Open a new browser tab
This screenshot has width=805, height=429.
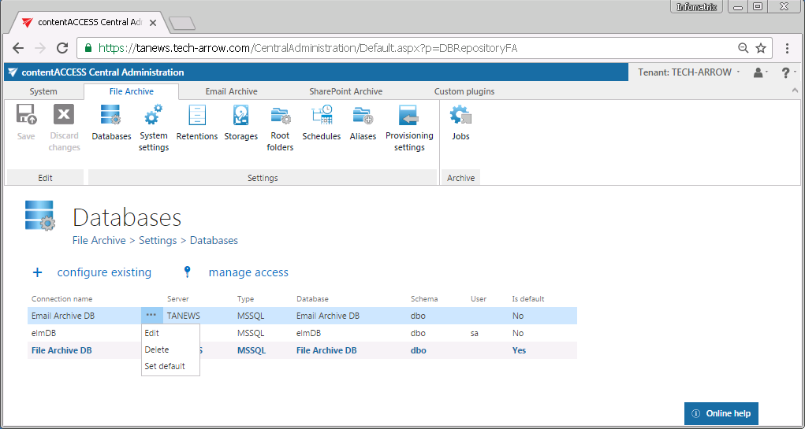click(x=182, y=23)
